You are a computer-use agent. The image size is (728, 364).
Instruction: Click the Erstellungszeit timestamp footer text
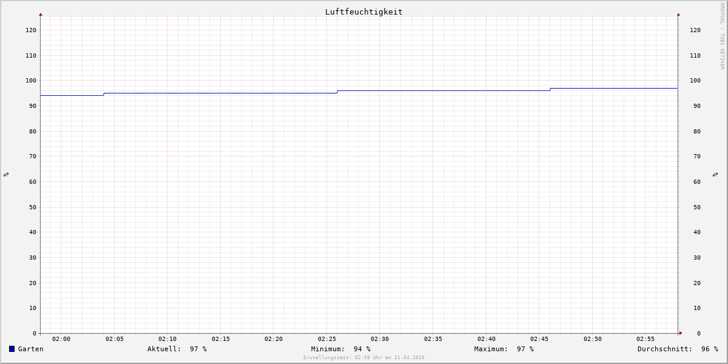(x=364, y=358)
